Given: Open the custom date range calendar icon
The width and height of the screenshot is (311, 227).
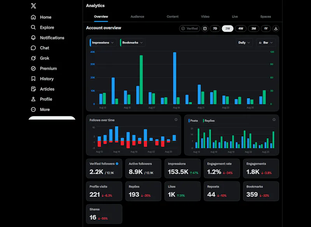Looking at the screenshot, I should click(205, 28).
